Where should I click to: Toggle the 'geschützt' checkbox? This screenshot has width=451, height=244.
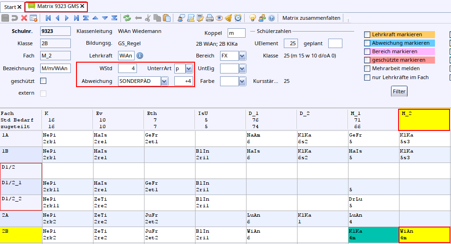43,81
